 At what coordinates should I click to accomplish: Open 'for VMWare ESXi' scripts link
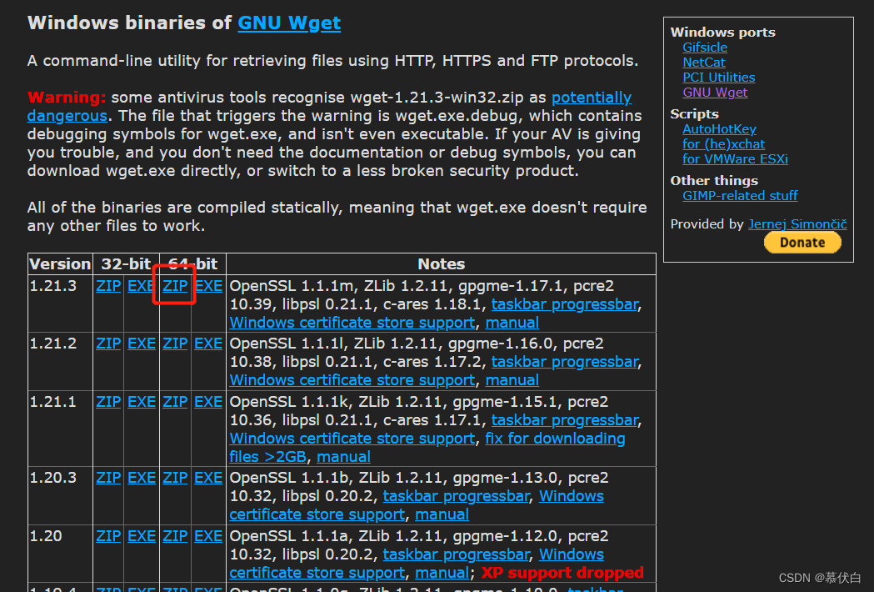pos(735,159)
